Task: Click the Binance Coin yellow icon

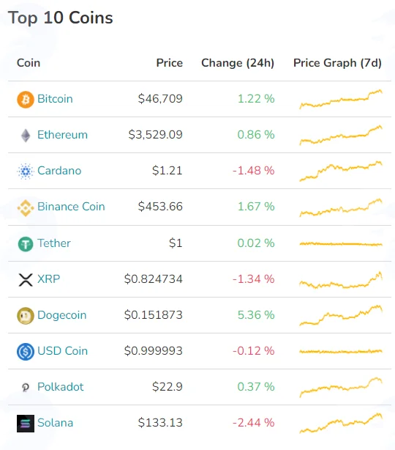Action: [x=26, y=207]
